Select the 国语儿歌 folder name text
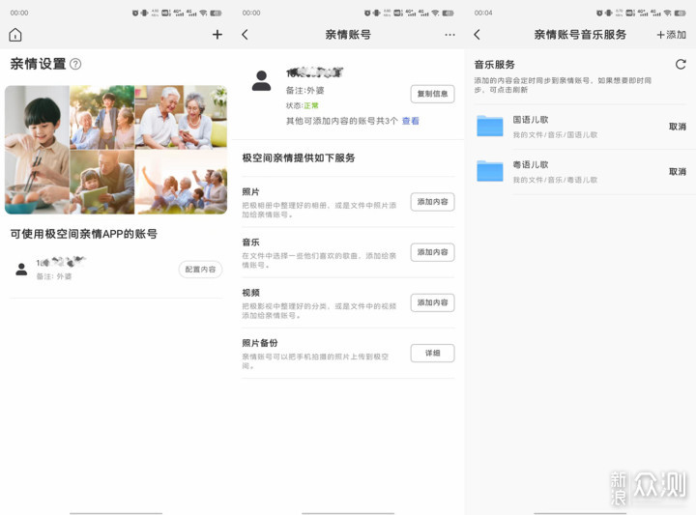The image size is (696, 515). 531,120
